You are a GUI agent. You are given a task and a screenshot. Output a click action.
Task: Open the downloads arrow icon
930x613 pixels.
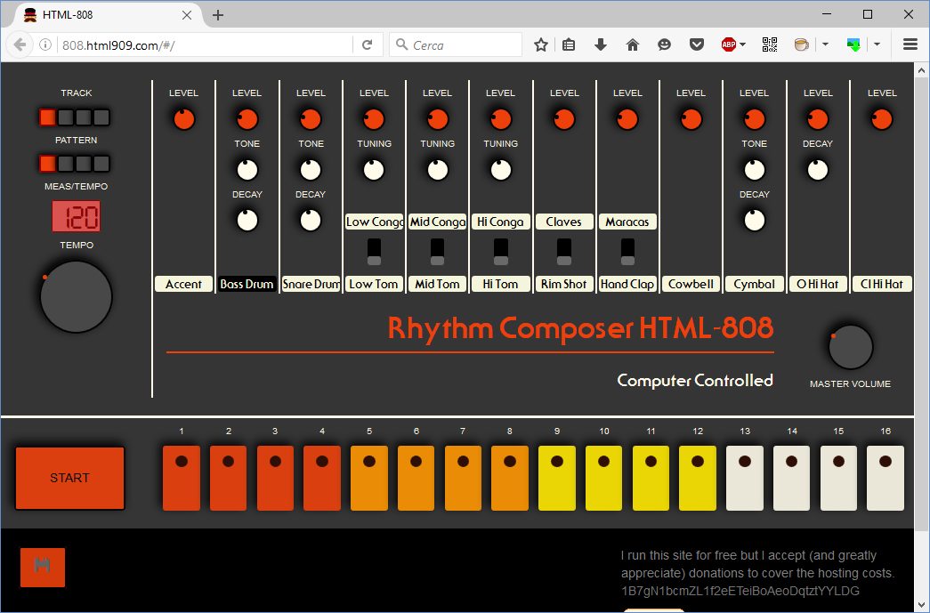coord(601,44)
